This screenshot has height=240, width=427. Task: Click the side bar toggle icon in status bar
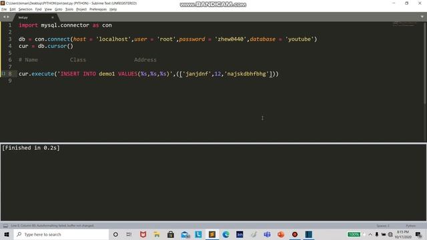tap(5, 225)
